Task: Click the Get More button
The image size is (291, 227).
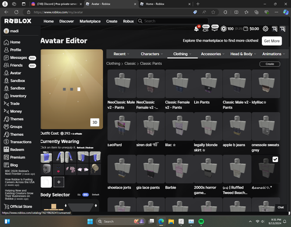Action: pyautogui.click(x=272, y=41)
